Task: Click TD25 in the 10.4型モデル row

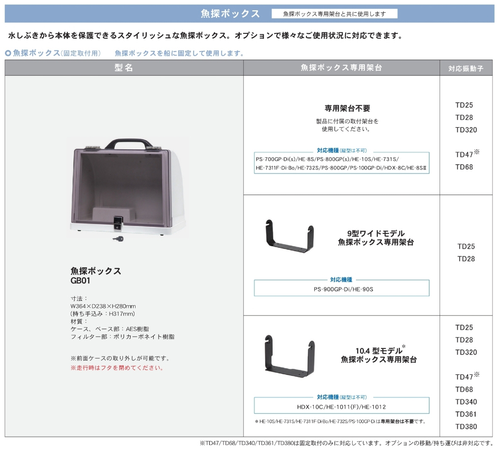Action: [464, 328]
